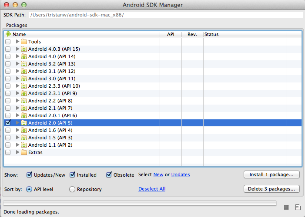Image resolution: width=305 pixels, height=217 pixels.
Task: Select the Android 1.1 (API 2) row label
Action: (50, 145)
